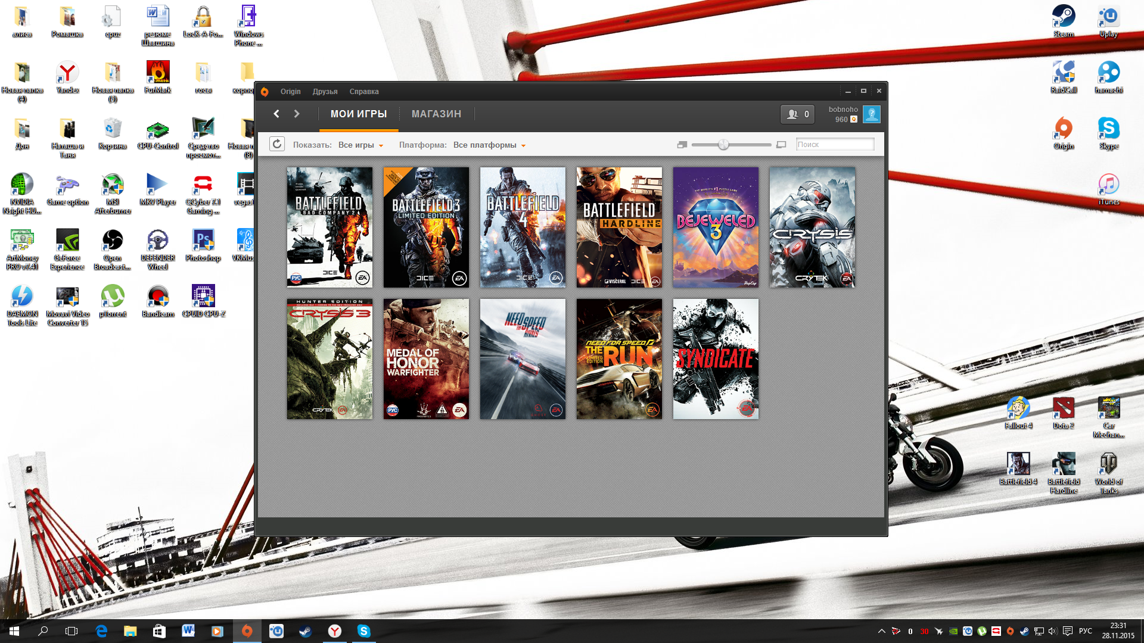Go back with the left arrow
Image resolution: width=1144 pixels, height=643 pixels.
click(x=276, y=114)
